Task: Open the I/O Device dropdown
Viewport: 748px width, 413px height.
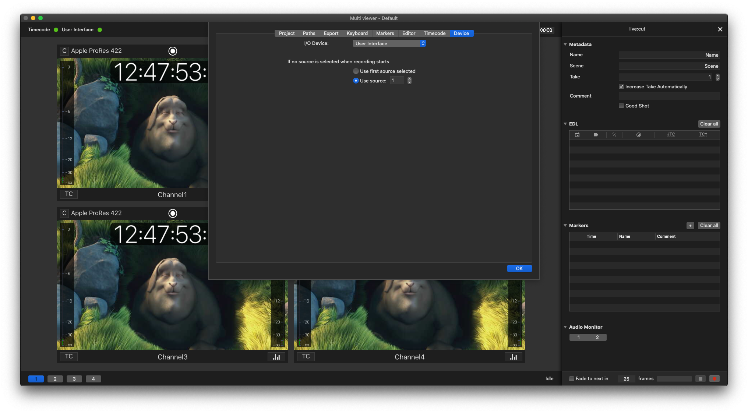Action: point(389,43)
